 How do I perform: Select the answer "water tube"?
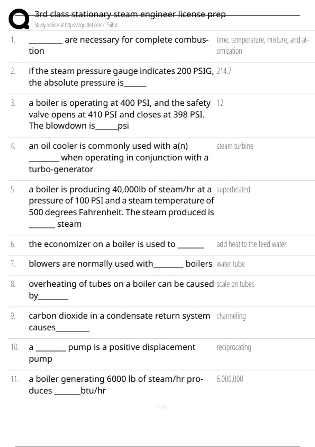click(230, 264)
